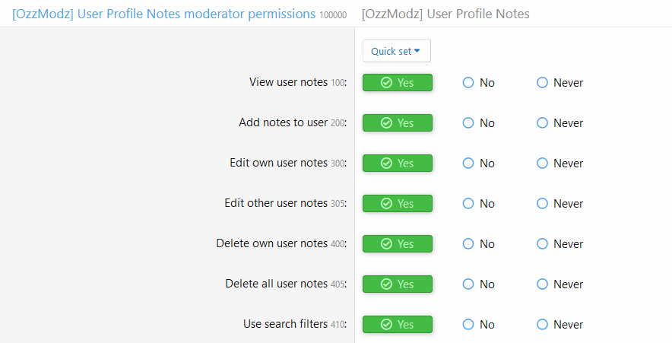Select Yes for Delete all user notes
The width and height of the screenshot is (672, 343).
397,284
